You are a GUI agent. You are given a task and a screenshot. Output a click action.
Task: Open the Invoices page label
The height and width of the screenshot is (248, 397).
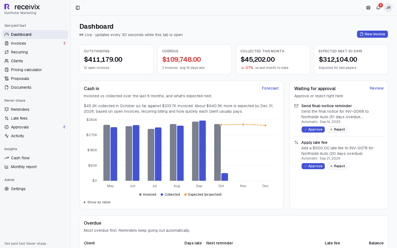pos(18,43)
